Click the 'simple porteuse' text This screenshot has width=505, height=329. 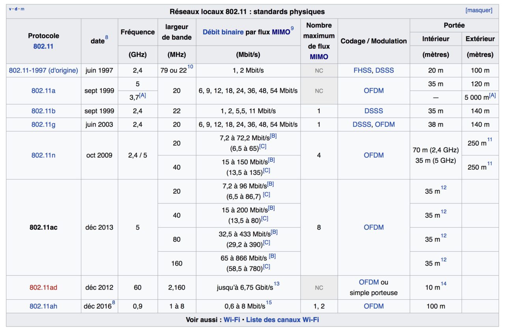click(x=374, y=293)
